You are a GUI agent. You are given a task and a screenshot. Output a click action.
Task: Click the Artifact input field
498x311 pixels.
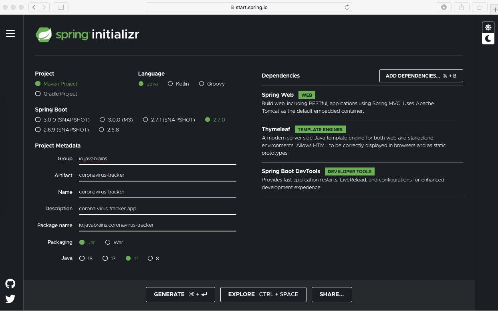[157, 175]
